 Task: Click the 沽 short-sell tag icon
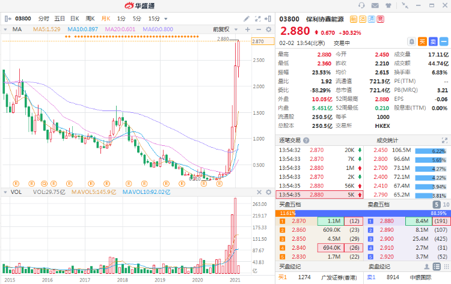363,19
